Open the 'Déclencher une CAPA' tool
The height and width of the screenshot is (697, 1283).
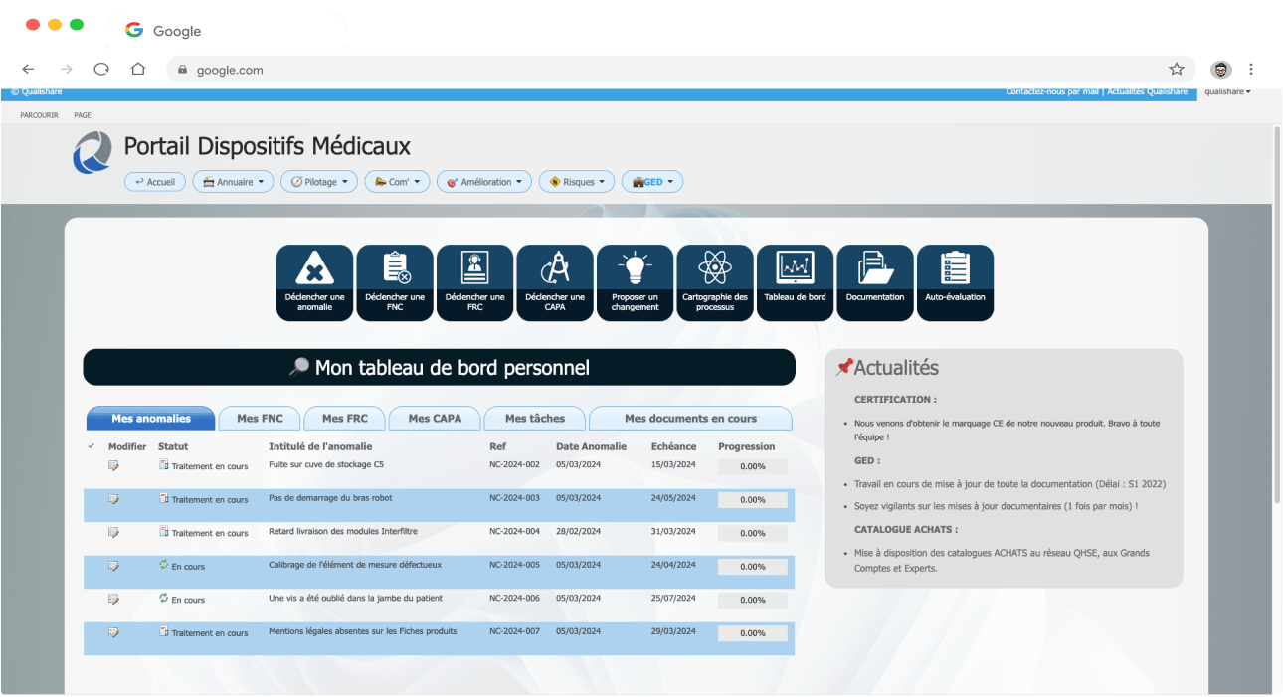(554, 282)
